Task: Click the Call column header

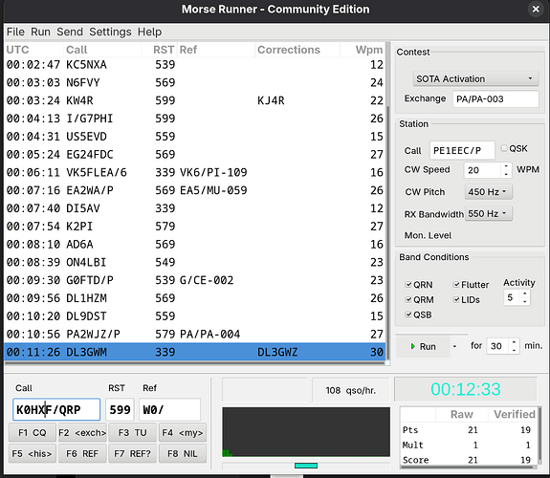Action: pos(103,50)
